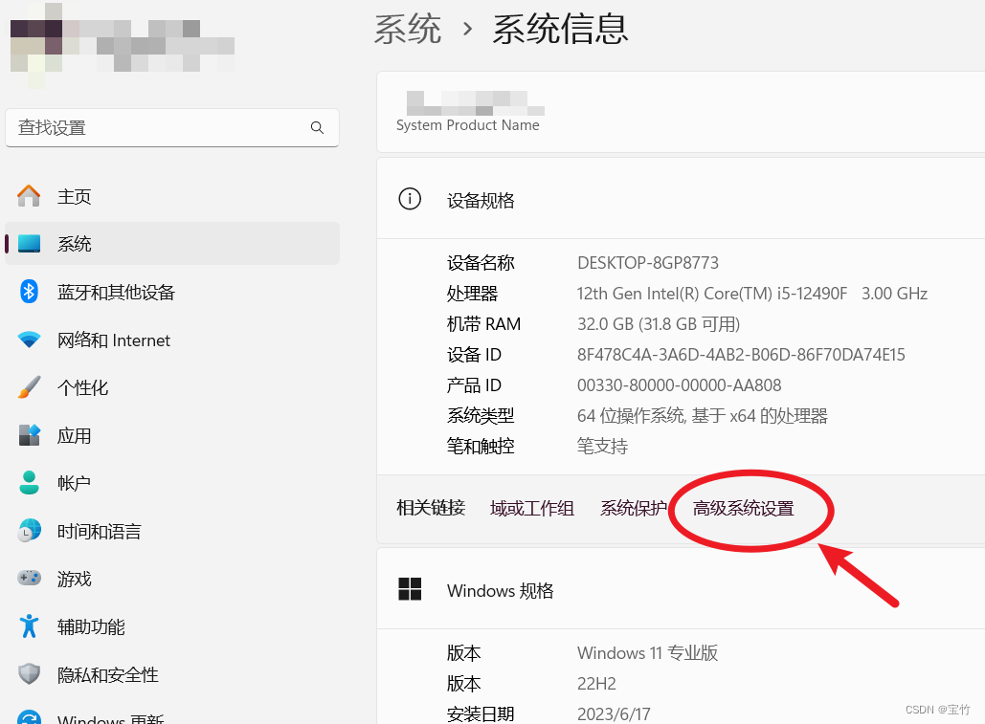Click install date 2023/6/17
Viewport: 985px width, 724px height.
click(x=614, y=714)
